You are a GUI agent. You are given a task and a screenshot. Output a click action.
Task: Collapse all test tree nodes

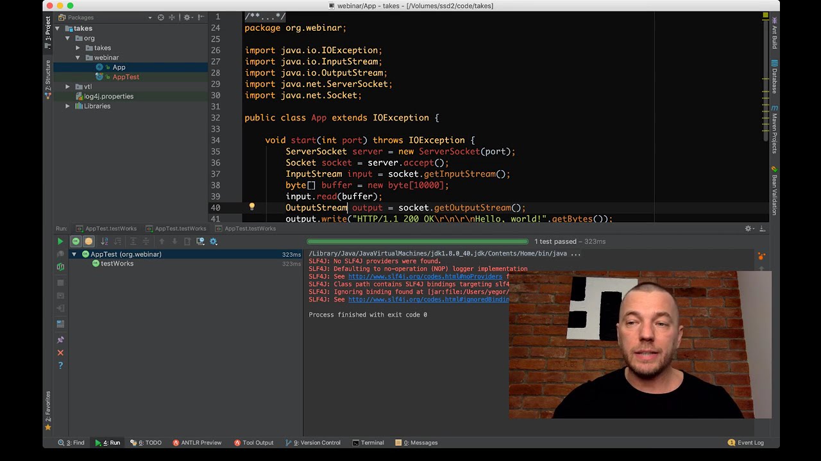coord(146,241)
